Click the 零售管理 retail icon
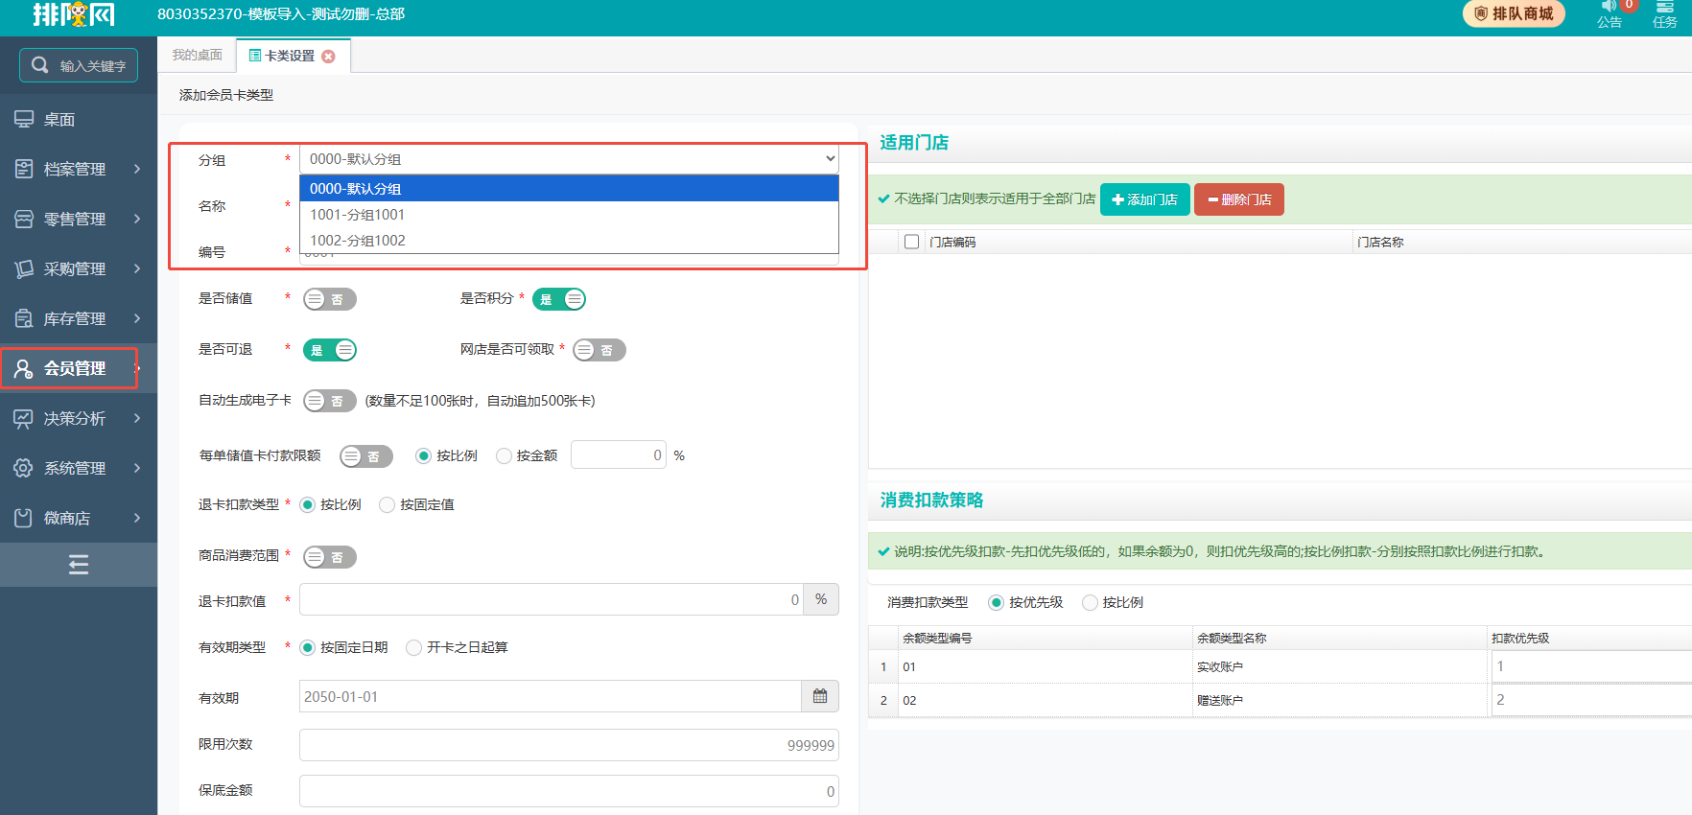Viewport: 1692px width, 815px height. (24, 219)
